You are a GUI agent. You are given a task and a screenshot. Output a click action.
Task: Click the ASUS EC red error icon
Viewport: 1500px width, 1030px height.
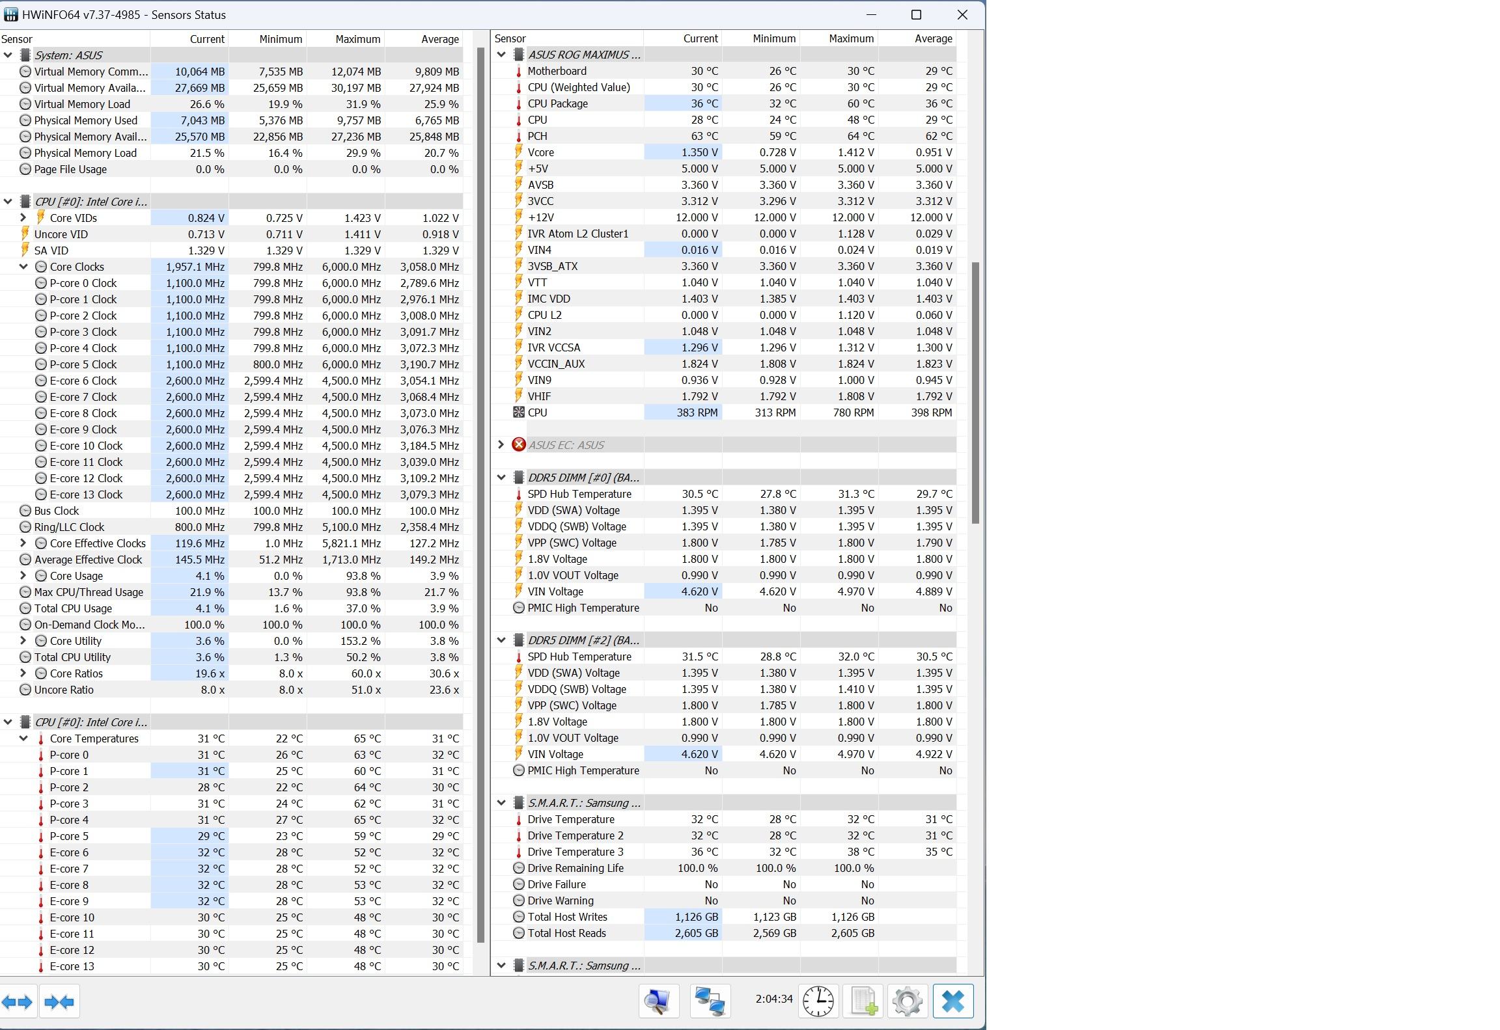coord(519,445)
